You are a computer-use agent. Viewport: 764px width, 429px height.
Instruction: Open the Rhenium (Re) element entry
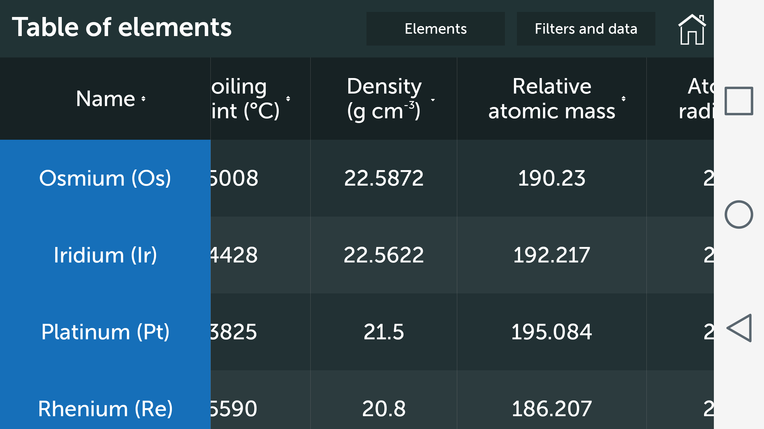click(x=105, y=408)
